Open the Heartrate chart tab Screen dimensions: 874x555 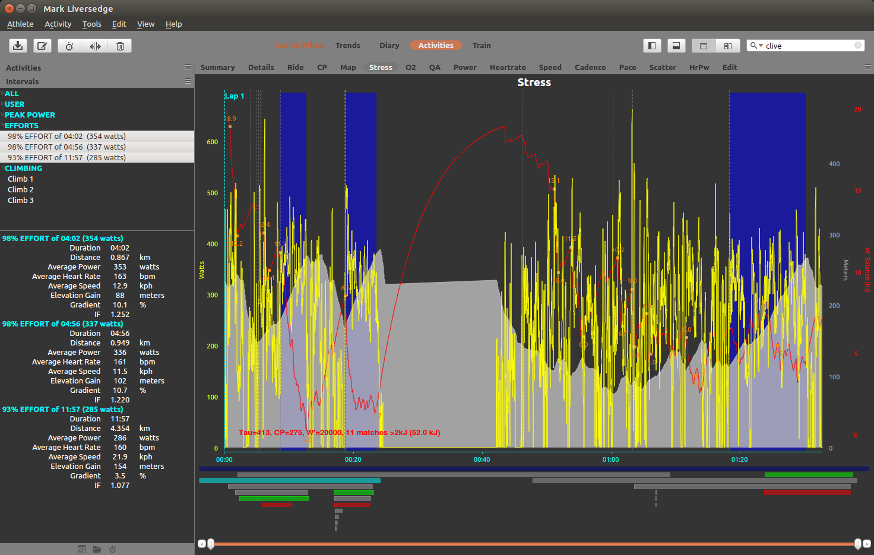(508, 68)
